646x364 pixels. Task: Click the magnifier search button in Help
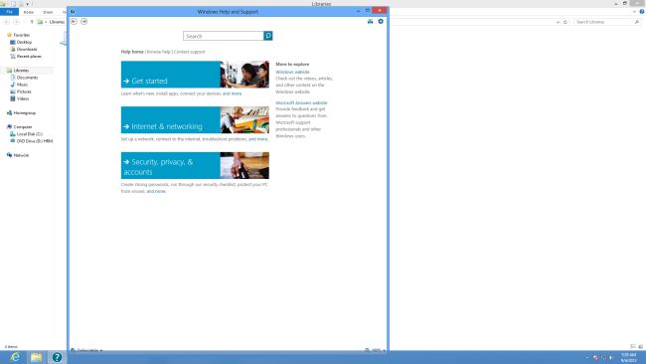[x=267, y=36]
